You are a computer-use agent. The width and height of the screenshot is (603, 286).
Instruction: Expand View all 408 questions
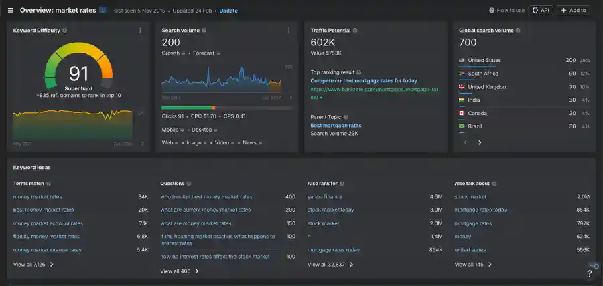179,271
